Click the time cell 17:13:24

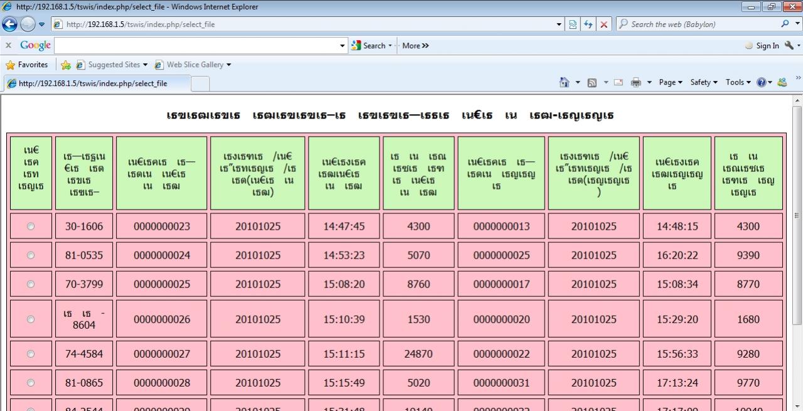pyautogui.click(x=677, y=383)
